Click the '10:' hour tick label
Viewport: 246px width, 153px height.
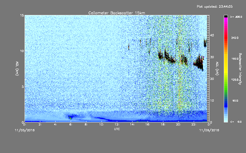click(101, 125)
